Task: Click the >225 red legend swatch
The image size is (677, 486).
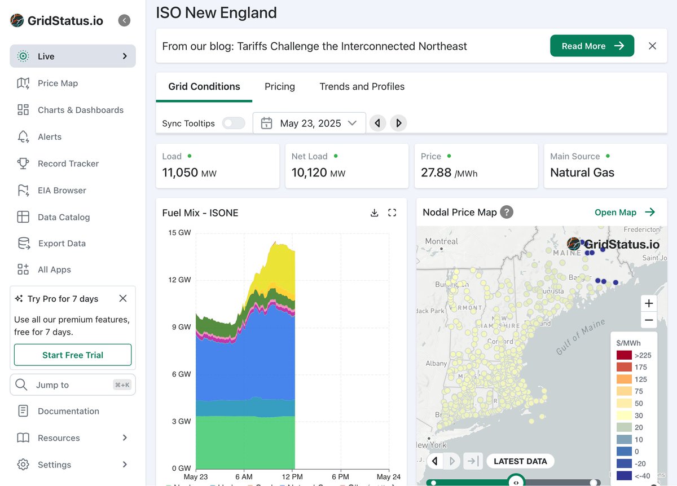Action: click(x=624, y=355)
